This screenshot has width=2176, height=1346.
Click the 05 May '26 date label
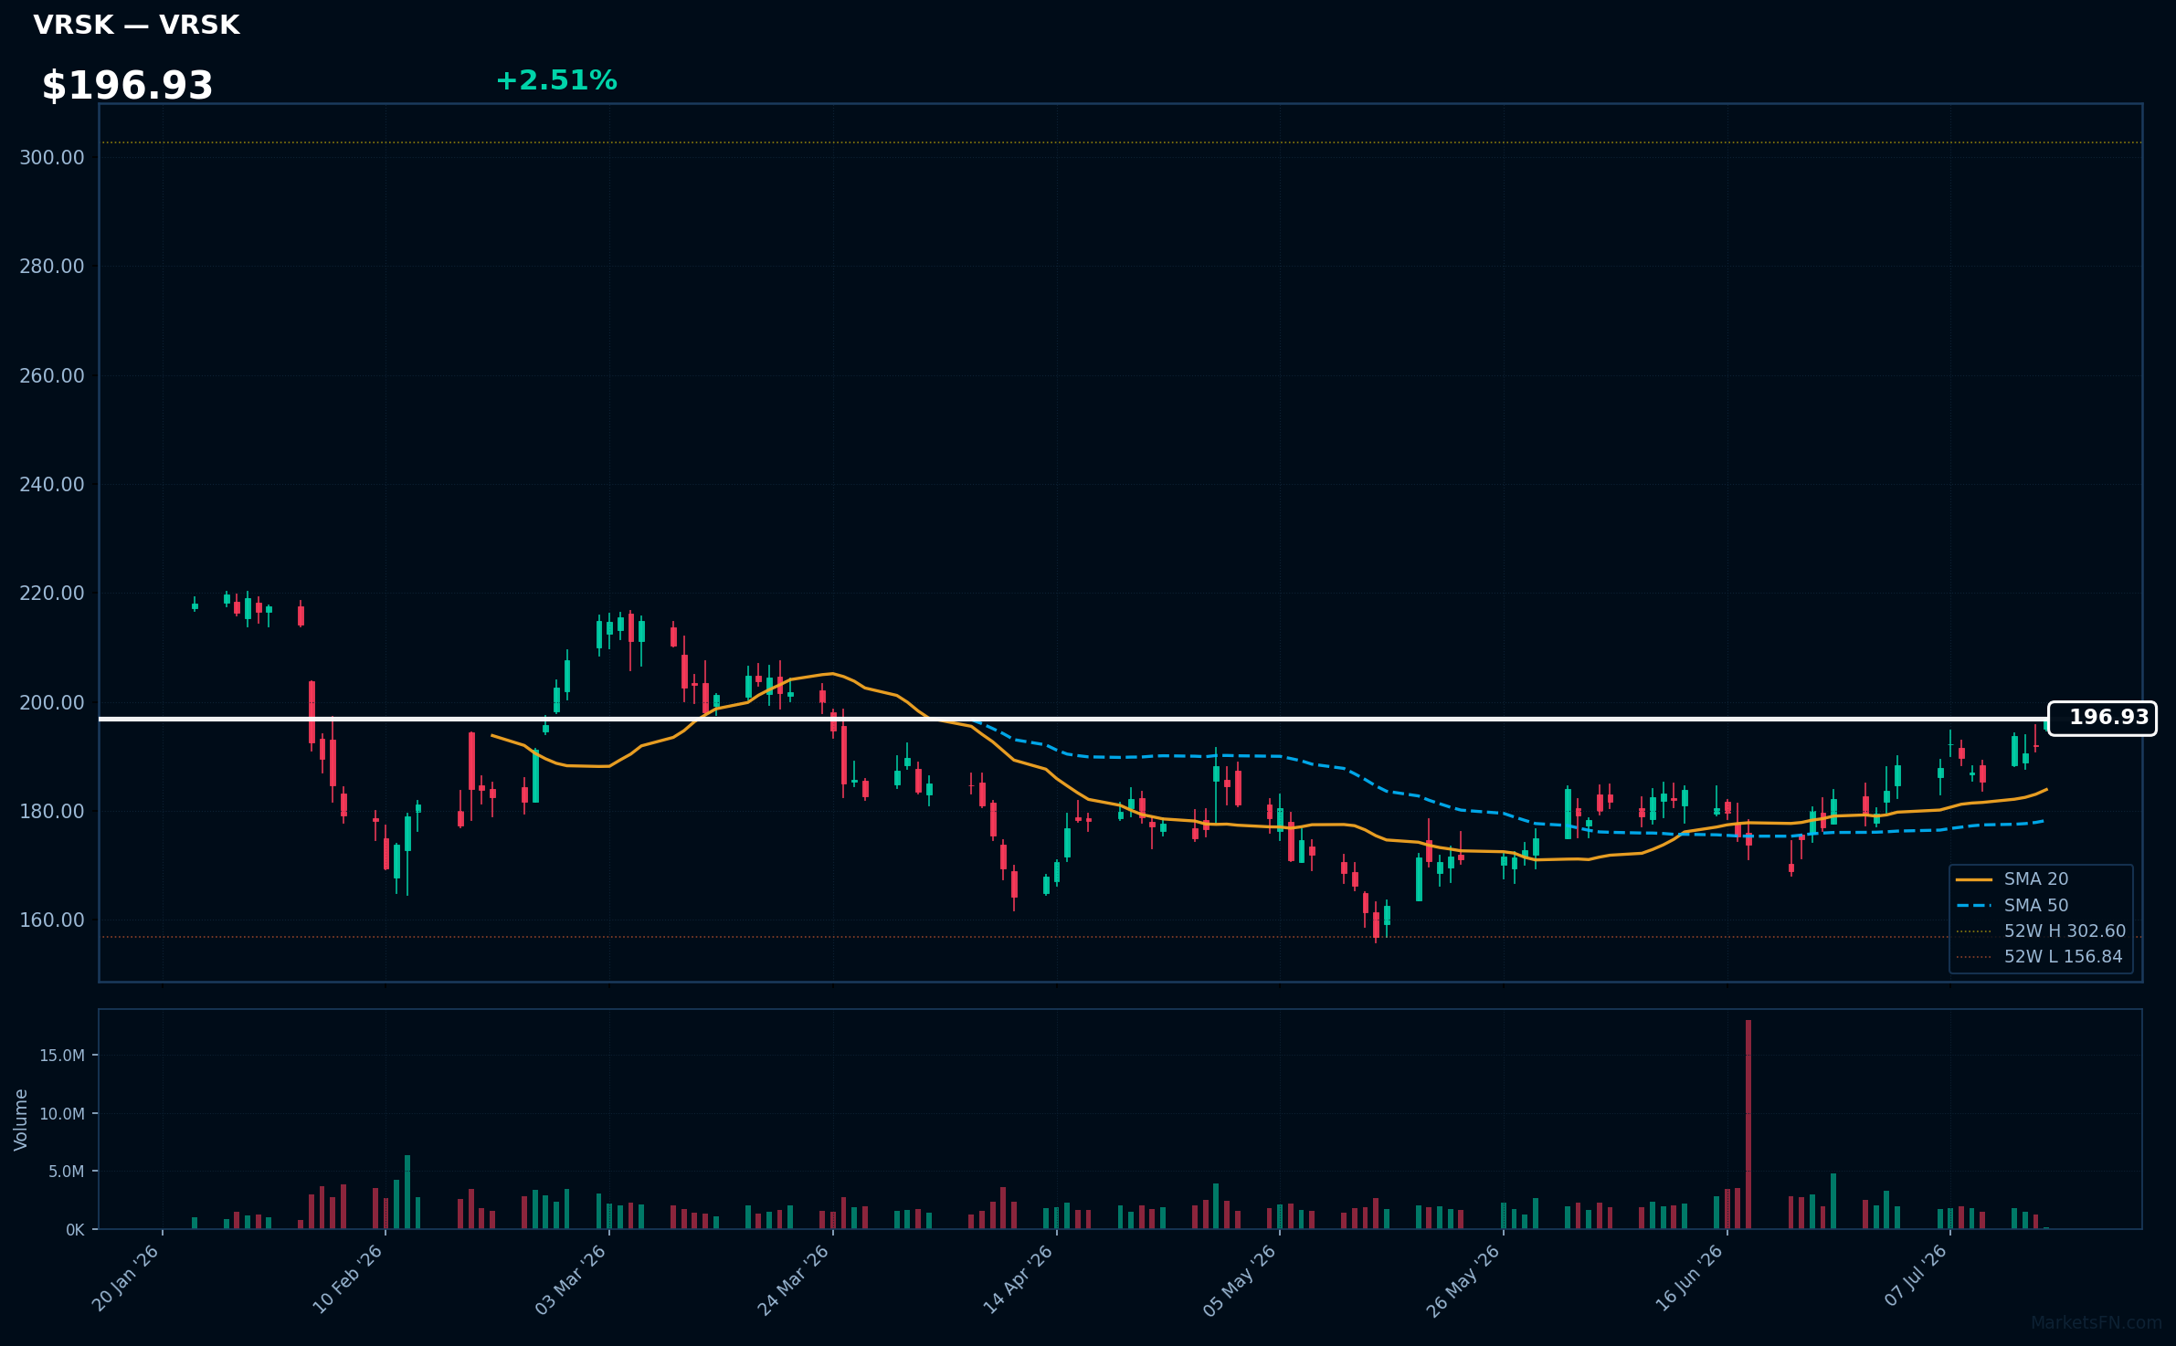(1240, 1280)
